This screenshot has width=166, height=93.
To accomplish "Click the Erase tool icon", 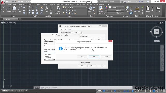I will pos(42,7).
